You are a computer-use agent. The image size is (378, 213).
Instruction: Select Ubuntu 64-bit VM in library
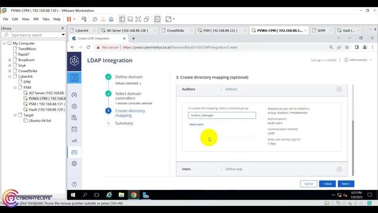(x=40, y=121)
